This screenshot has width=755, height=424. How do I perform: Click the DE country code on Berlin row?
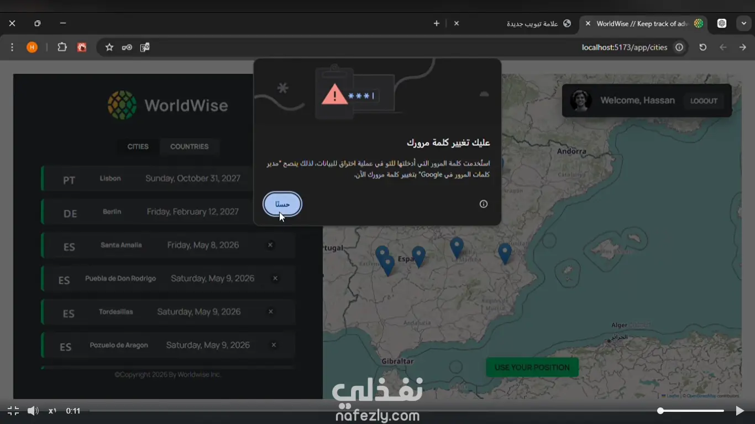click(x=70, y=214)
